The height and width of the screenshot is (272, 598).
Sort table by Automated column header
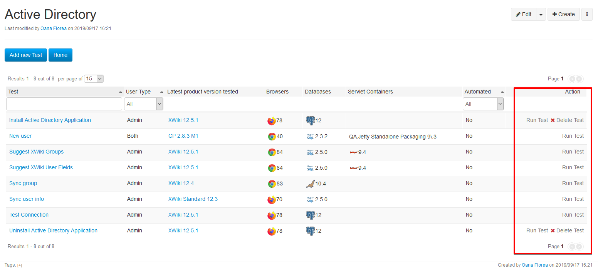point(484,92)
